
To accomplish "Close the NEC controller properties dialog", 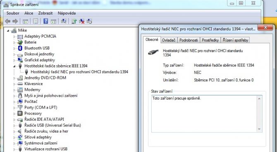I will 265,28.
